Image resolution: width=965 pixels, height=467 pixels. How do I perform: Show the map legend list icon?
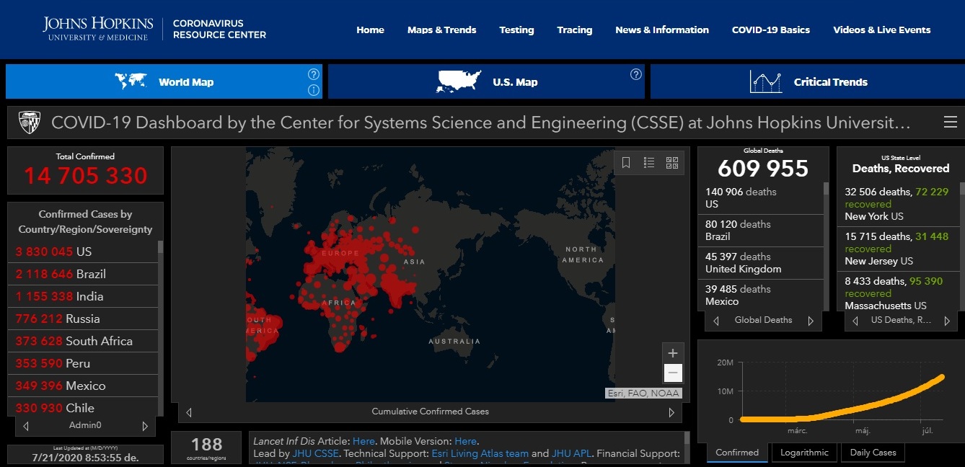coord(649,163)
